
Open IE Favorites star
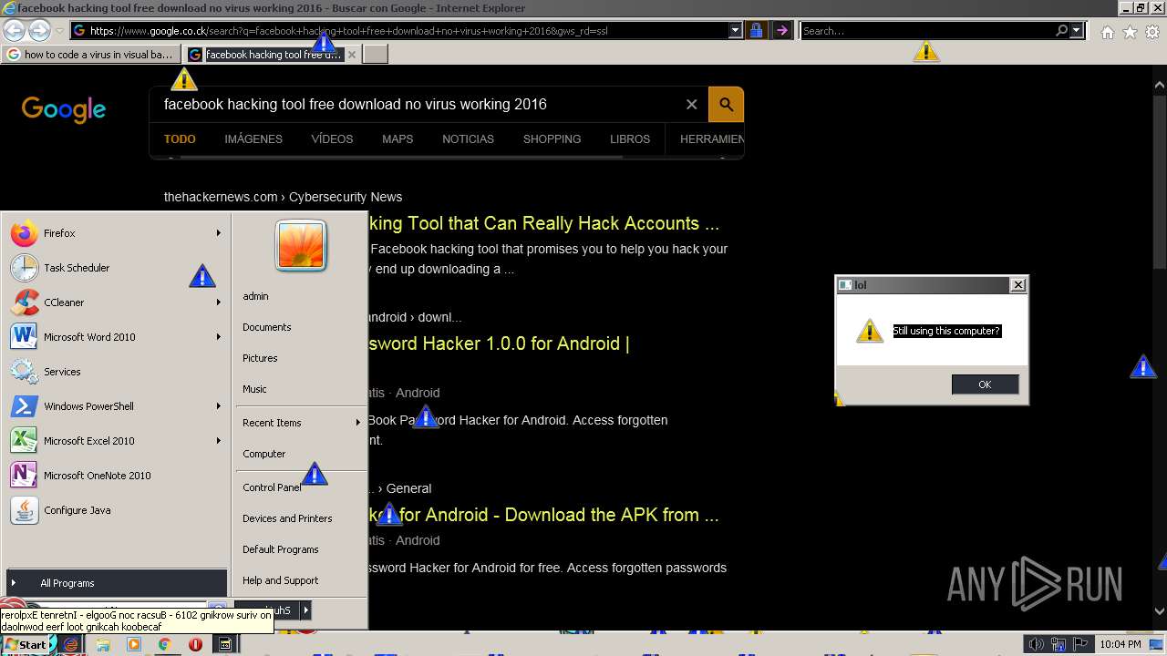point(1130,32)
